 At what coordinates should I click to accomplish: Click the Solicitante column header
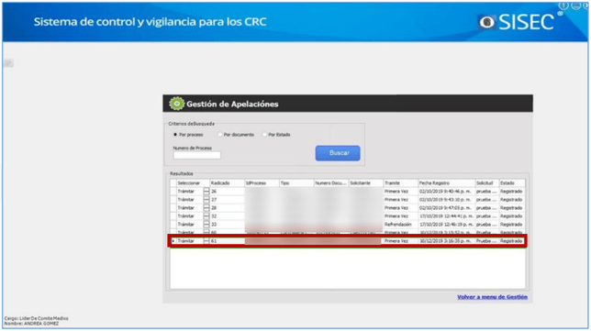tap(365, 183)
